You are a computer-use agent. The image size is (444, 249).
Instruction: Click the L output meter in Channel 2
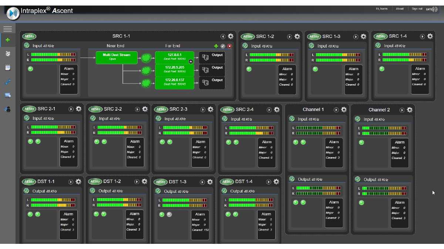pyautogui.click(x=384, y=189)
